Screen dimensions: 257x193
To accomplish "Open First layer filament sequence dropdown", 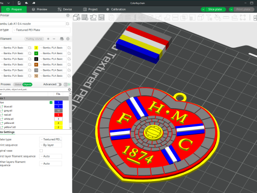I will [51, 156].
